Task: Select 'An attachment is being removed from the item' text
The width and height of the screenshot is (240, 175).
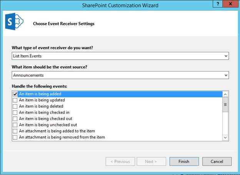Action: coord(62,137)
